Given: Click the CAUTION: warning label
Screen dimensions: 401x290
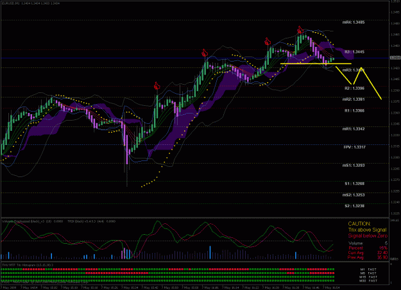Looking at the screenshot, I should (x=359, y=224).
